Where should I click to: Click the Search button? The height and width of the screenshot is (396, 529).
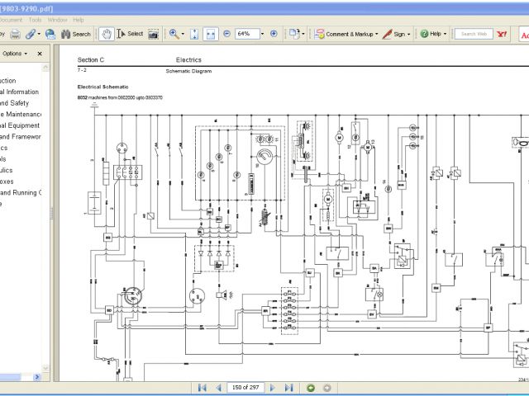click(75, 34)
